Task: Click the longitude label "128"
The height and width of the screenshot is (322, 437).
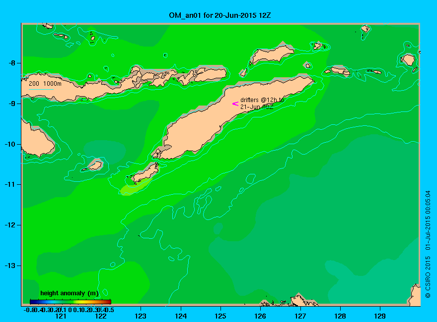Action: point(340,316)
